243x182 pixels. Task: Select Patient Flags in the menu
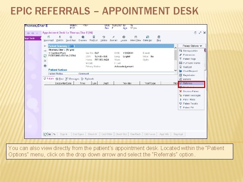(x=189, y=59)
